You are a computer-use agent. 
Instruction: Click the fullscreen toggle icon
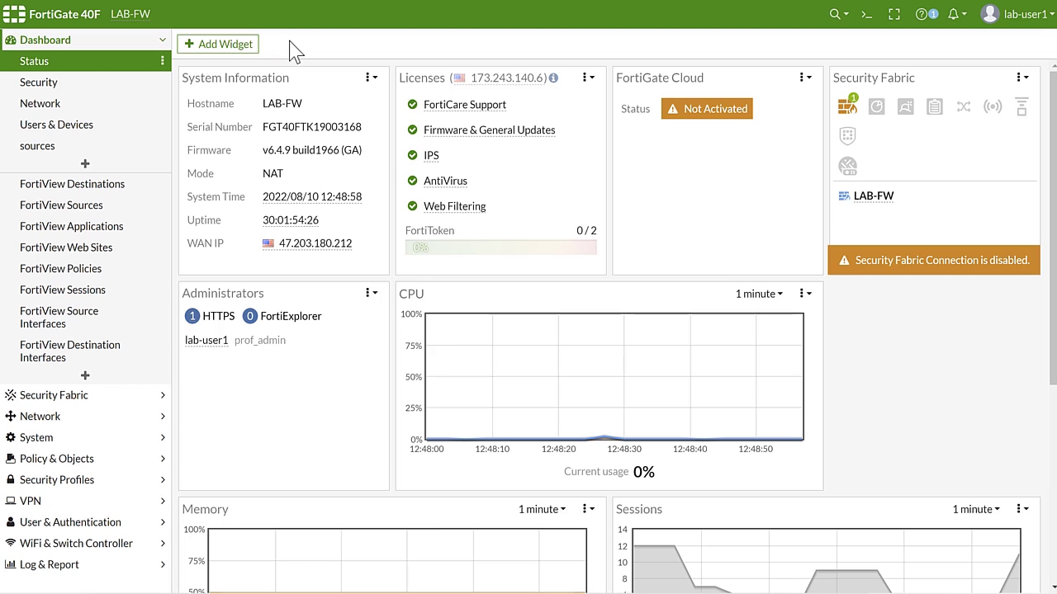pos(894,14)
